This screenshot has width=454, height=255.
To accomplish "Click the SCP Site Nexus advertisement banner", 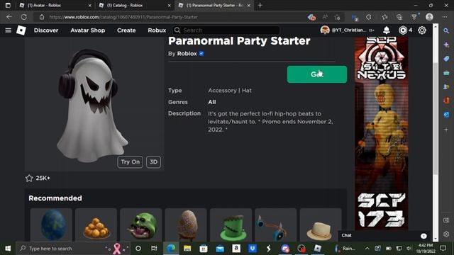I will click(382, 133).
